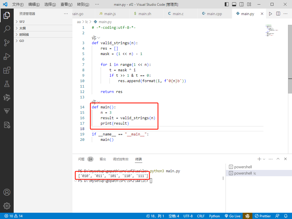Change indentation via 空格: 4

coord(174,216)
